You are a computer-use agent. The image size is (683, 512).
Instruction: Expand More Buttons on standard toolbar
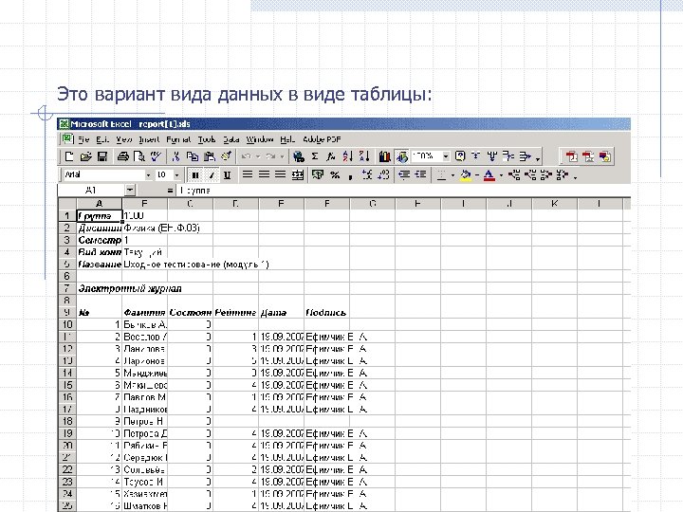538,158
